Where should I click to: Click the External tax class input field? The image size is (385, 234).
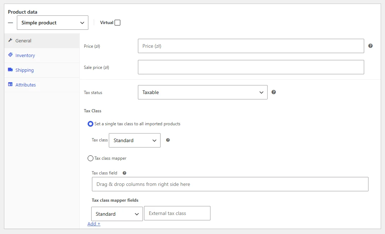click(x=177, y=213)
